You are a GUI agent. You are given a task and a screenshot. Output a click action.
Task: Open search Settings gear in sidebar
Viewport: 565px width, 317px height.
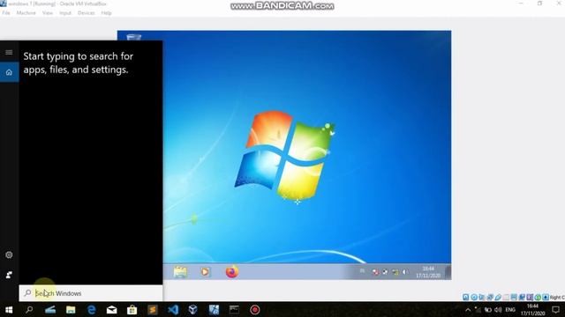9,254
